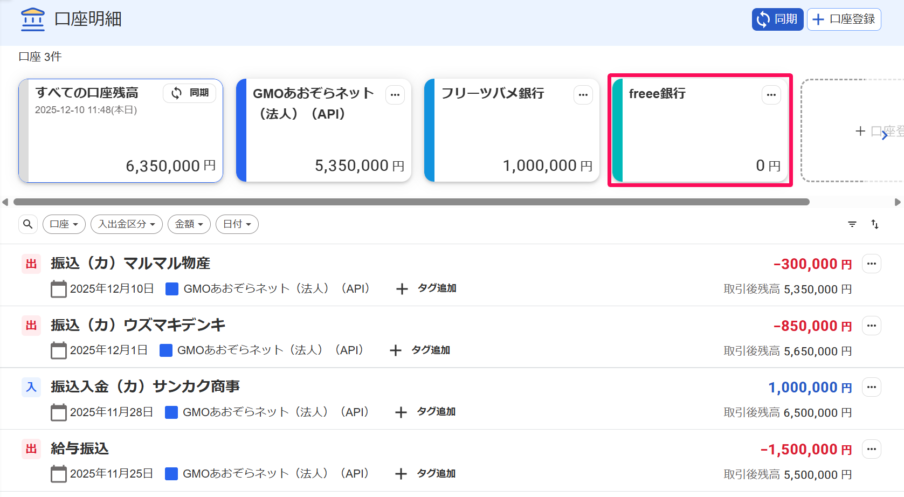Click the chevron to show more account cards
Viewport: 904px width, 497px height.
(885, 136)
